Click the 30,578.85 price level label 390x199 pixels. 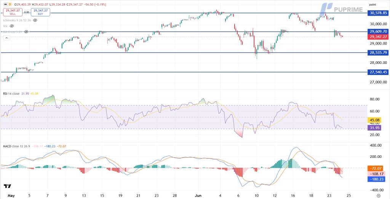[378, 13]
